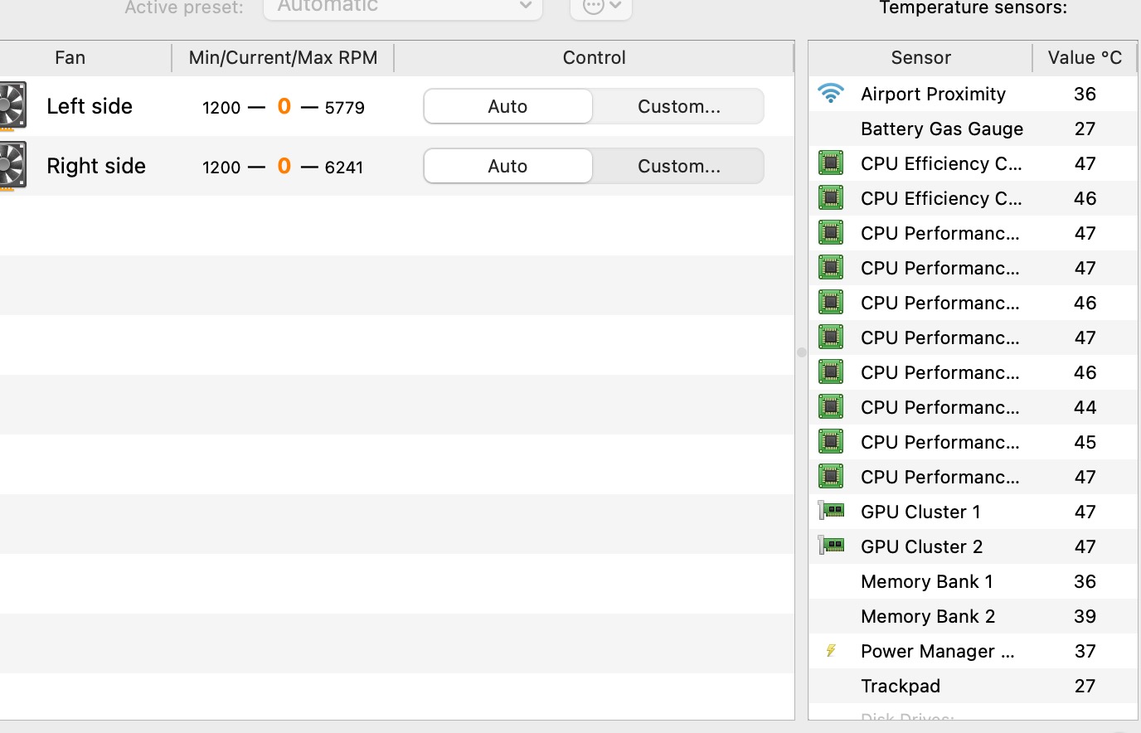Viewport: 1141px width, 733px height.
Task: Click the Power Manager lightning icon
Action: [x=831, y=651]
